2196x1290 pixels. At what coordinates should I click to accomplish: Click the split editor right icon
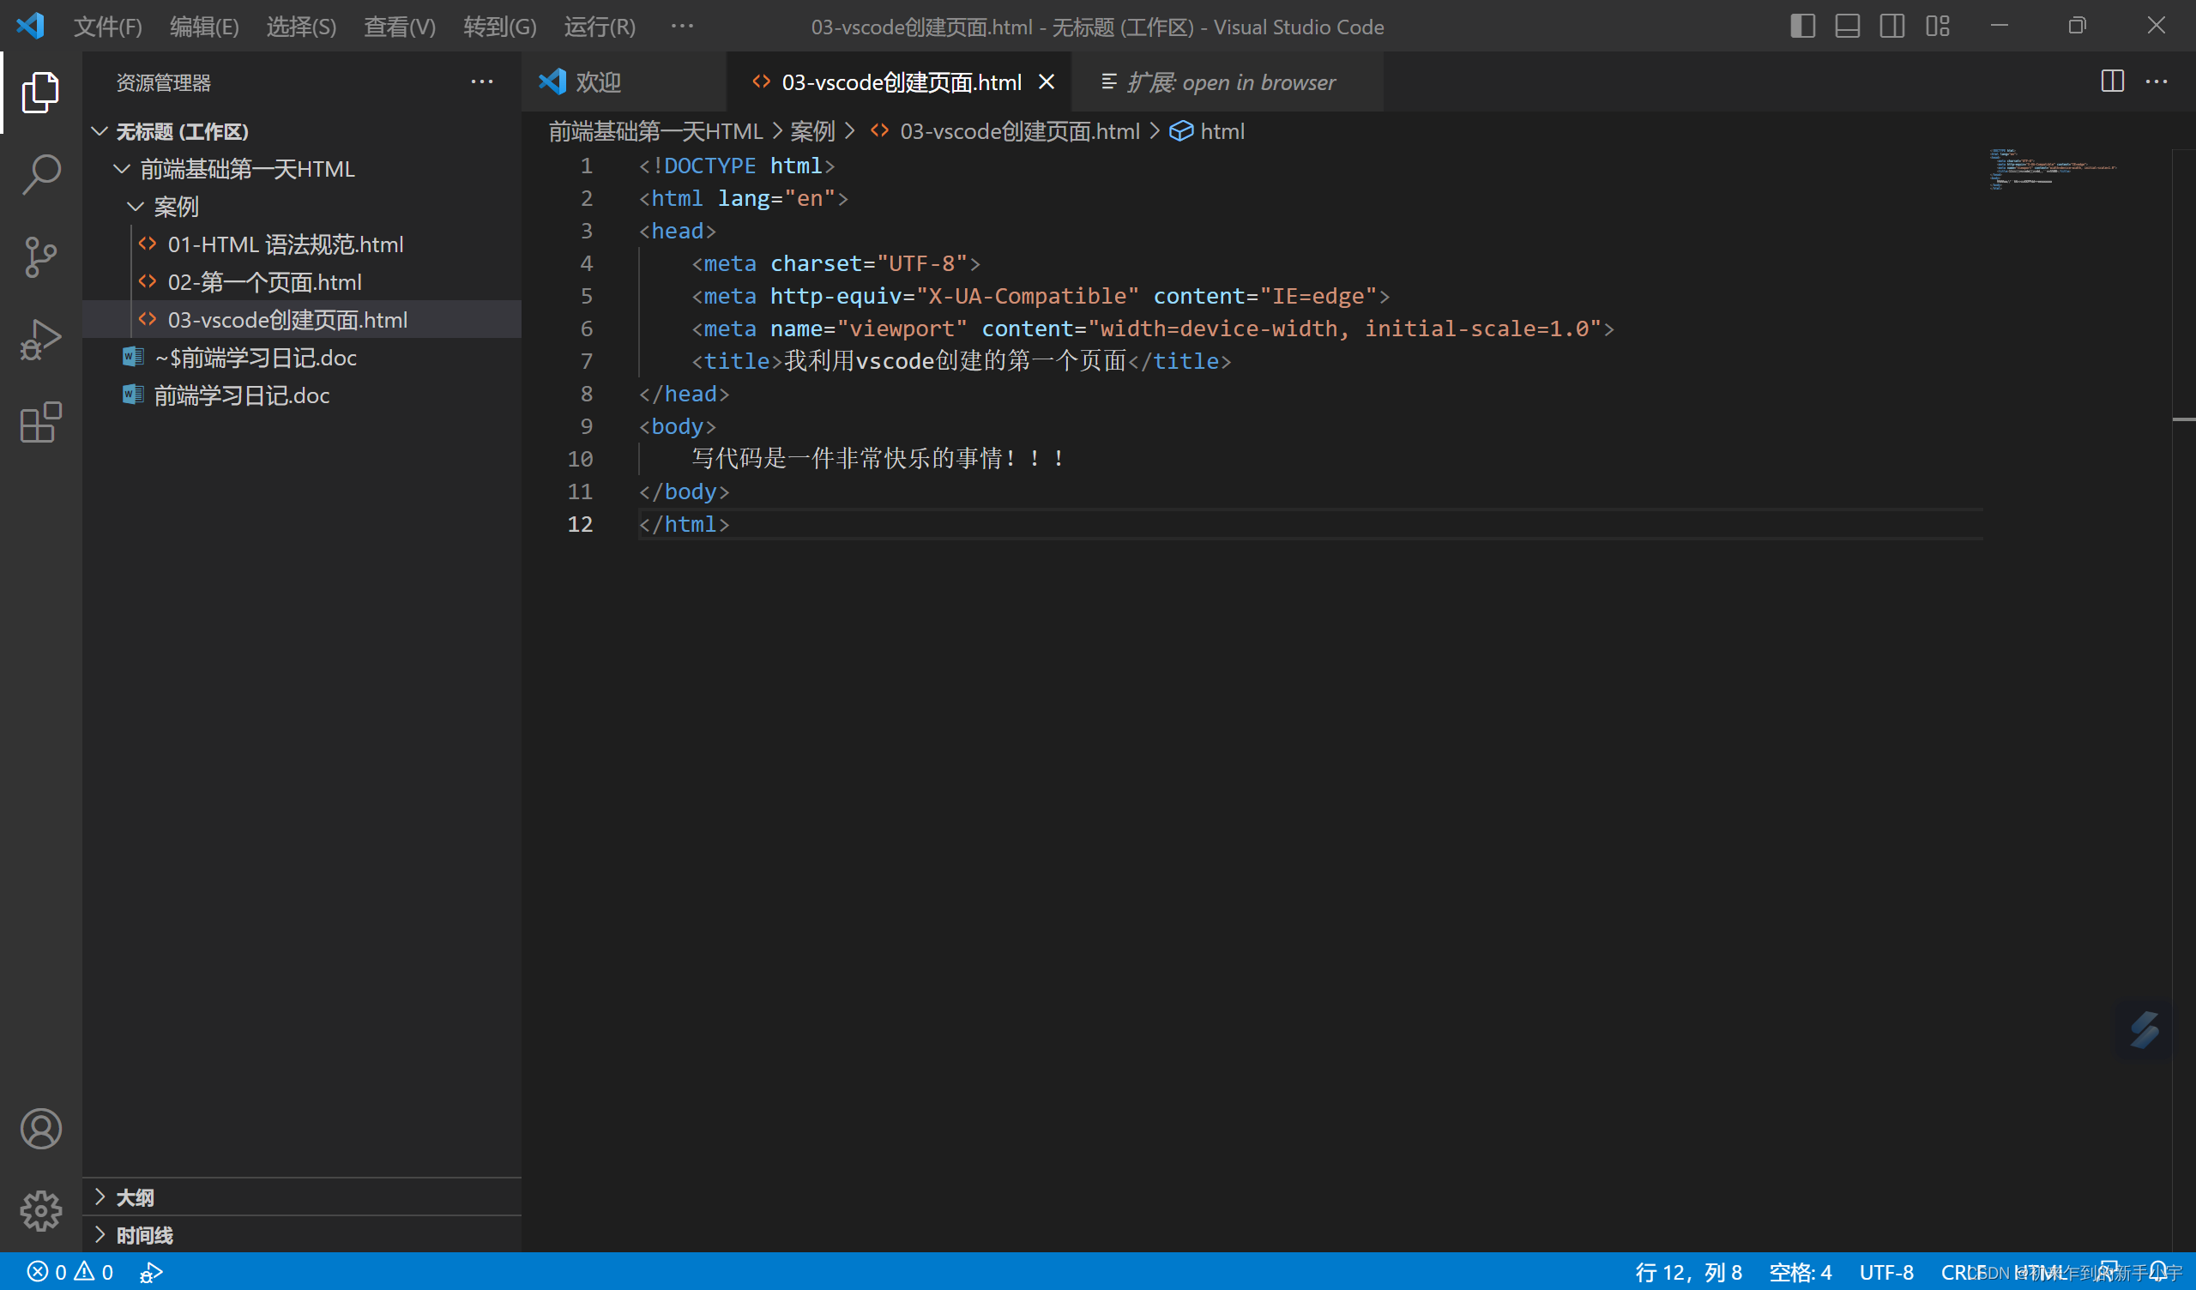coord(2111,82)
